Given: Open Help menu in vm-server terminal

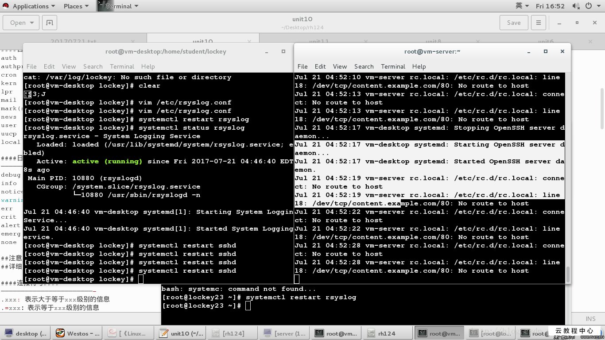Looking at the screenshot, I should pyautogui.click(x=419, y=66).
